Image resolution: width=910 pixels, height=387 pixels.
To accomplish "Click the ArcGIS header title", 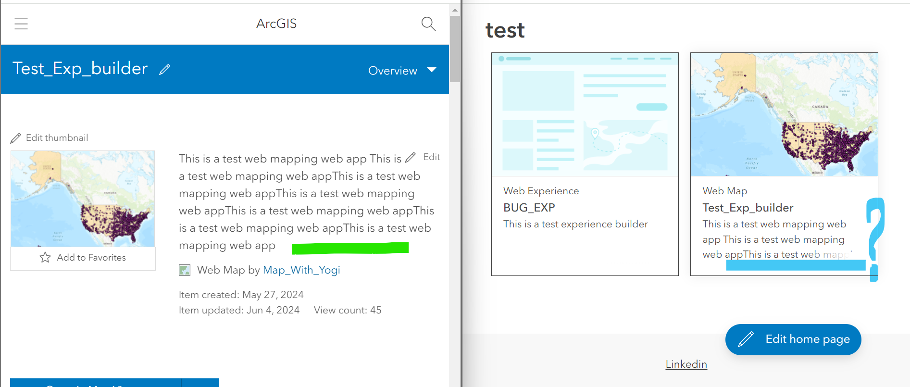I will tap(276, 24).
